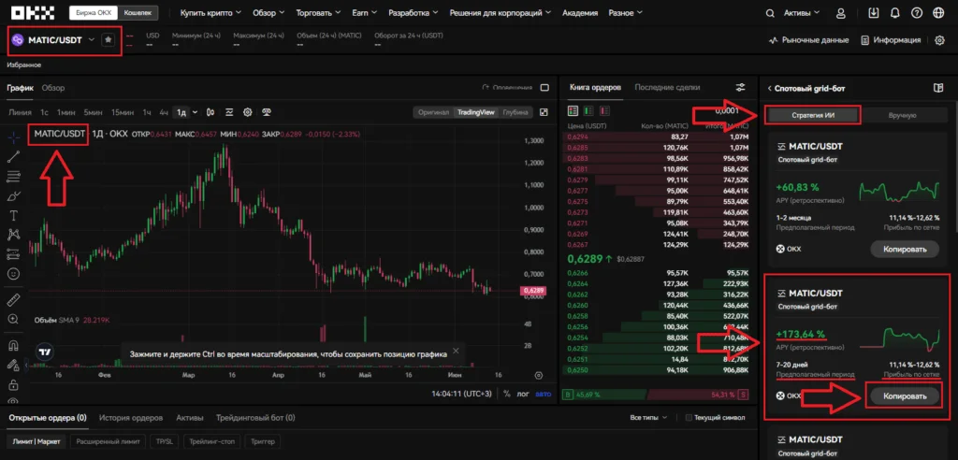Click the compare scales icon in chart toolbar
Image resolution: width=958 pixels, height=460 pixels.
coord(267,112)
